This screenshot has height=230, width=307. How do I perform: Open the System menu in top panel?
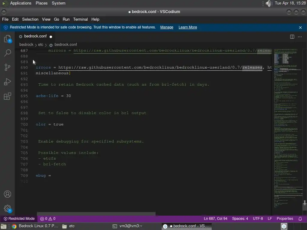58,3
